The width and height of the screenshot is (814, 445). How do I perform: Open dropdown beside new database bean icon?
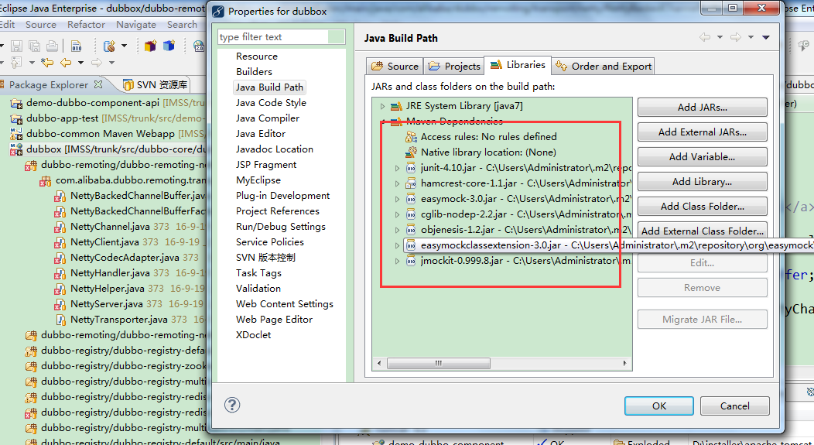[x=124, y=46]
